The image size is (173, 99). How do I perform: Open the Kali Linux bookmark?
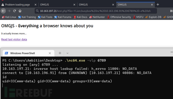coord(9,17)
